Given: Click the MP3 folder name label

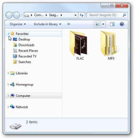Looking at the screenshot, I should click(111, 58).
